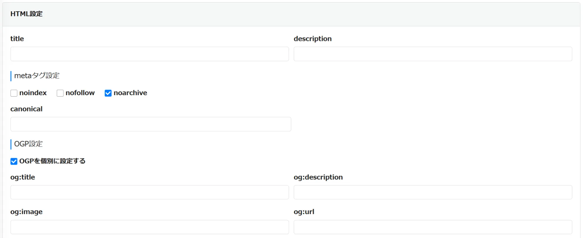
Task: Select the og:title input box
Action: point(149,192)
